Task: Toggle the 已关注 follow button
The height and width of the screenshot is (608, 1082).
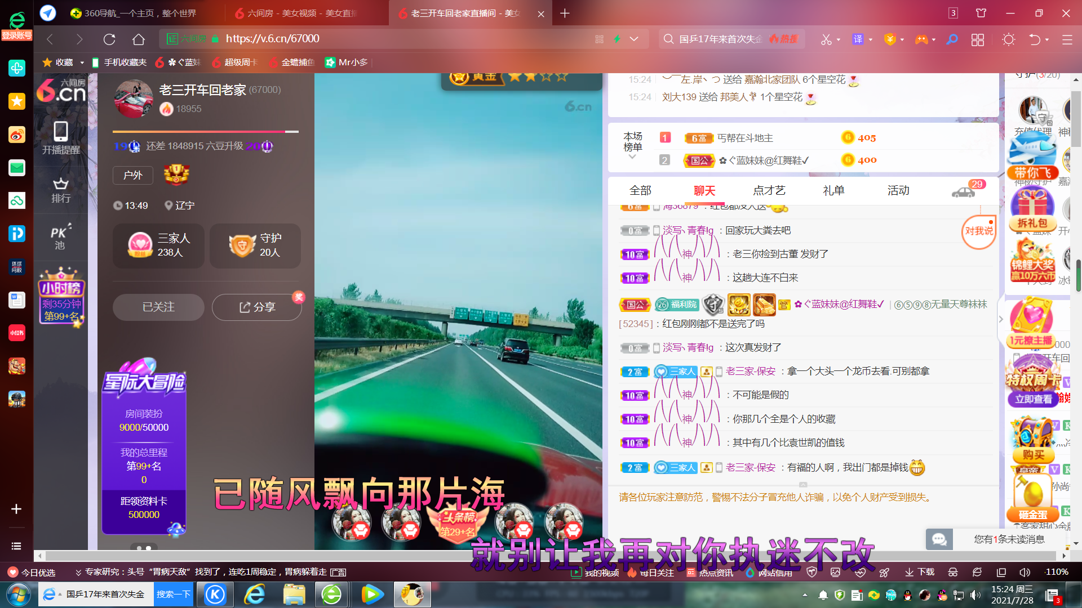Action: tap(158, 307)
